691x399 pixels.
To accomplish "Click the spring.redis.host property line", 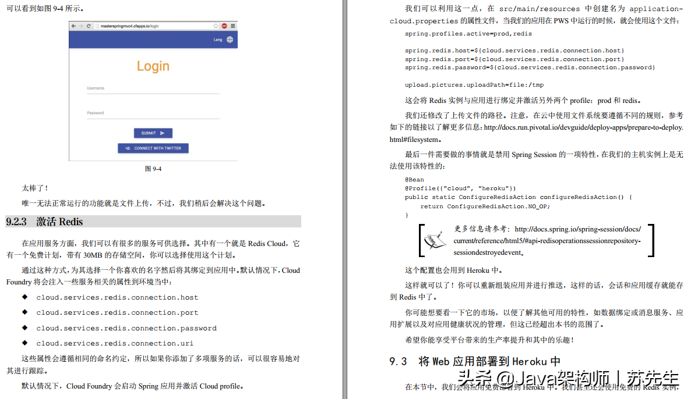I will click(514, 51).
